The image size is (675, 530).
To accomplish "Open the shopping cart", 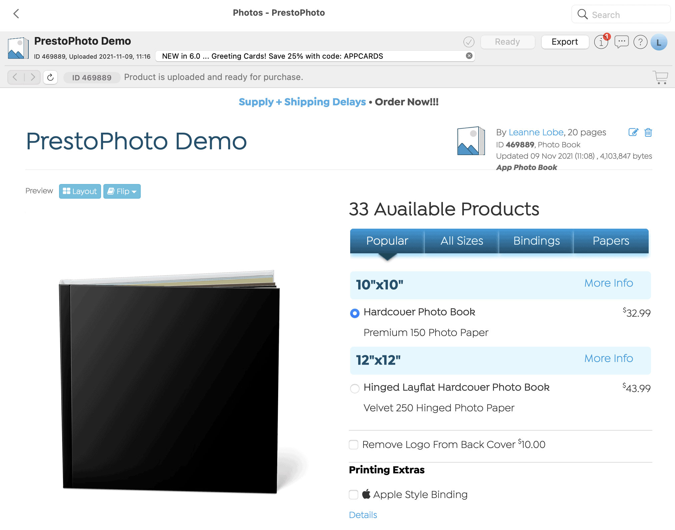I will tap(661, 77).
